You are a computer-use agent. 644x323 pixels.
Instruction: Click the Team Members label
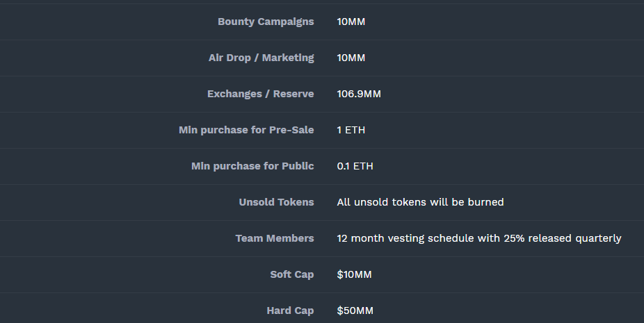[x=275, y=238]
